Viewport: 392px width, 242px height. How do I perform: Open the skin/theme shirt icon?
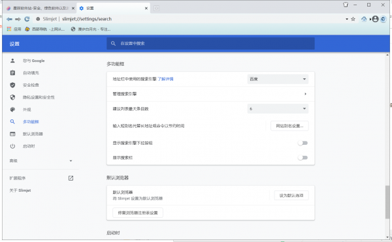[x=346, y=5]
